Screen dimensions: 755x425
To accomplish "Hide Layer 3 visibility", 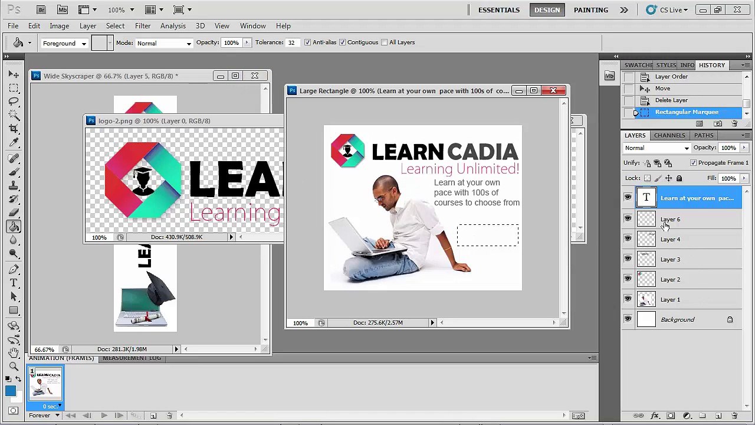I will pos(628,259).
